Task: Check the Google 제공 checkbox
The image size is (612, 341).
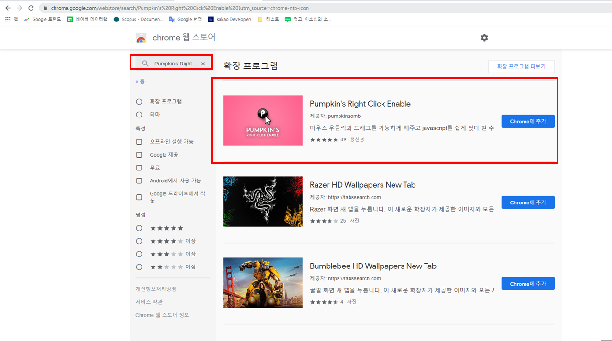Action: 139,155
